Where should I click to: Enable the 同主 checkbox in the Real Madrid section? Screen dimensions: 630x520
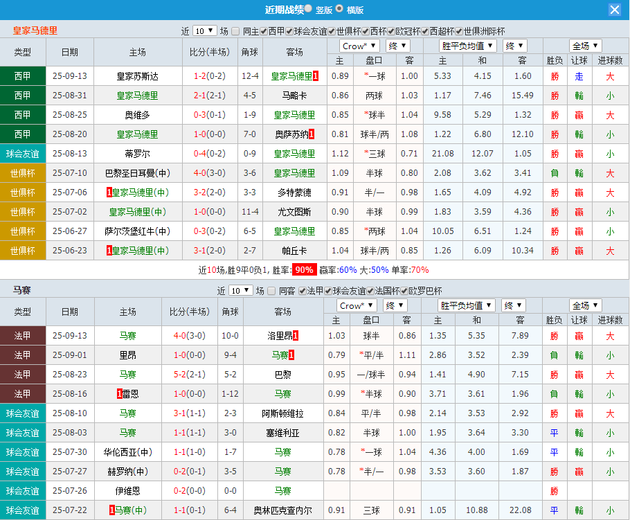point(234,31)
